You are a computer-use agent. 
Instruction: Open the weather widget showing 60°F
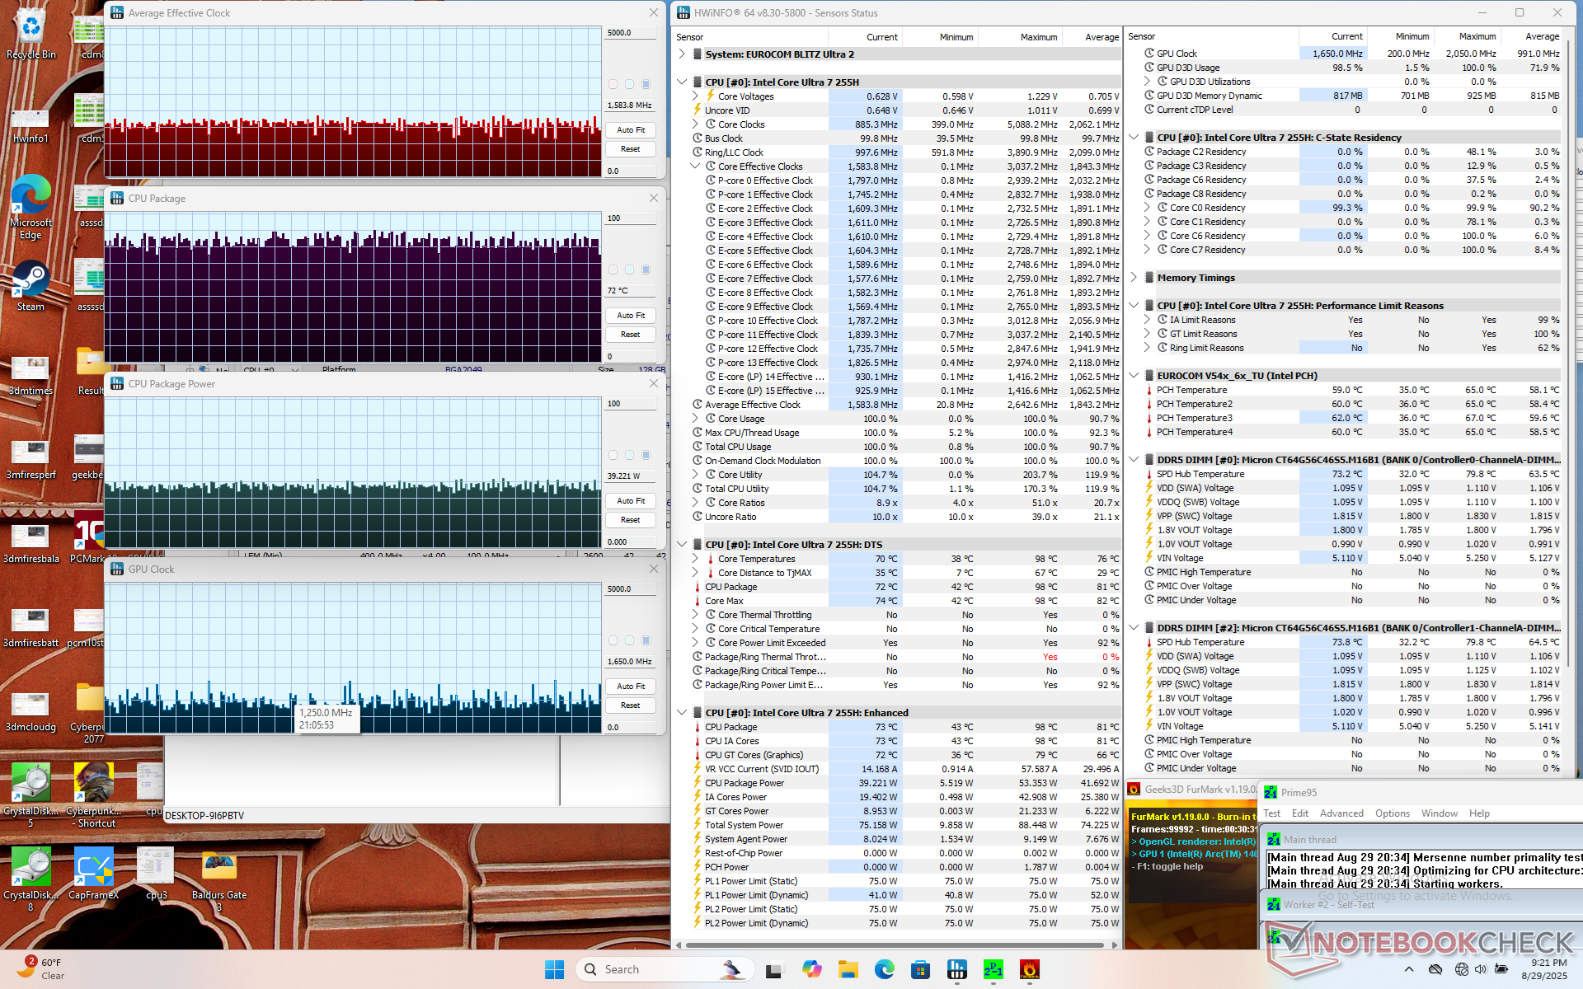[41, 969]
